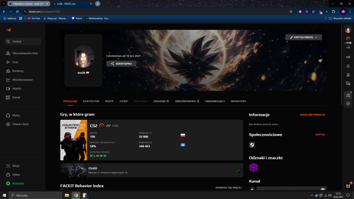Screen dimensions: 354x199
Task: Open the Graj play section
Action: [12, 62]
